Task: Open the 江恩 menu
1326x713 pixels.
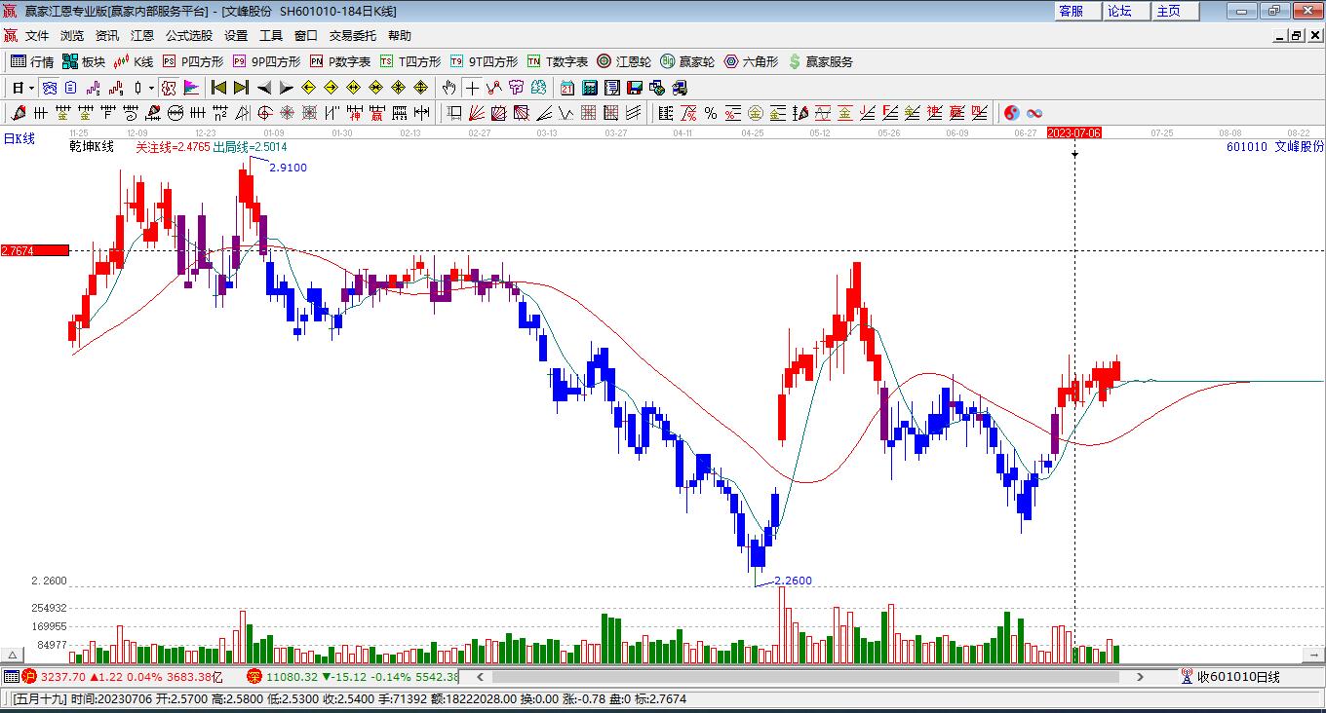Action: point(142,35)
